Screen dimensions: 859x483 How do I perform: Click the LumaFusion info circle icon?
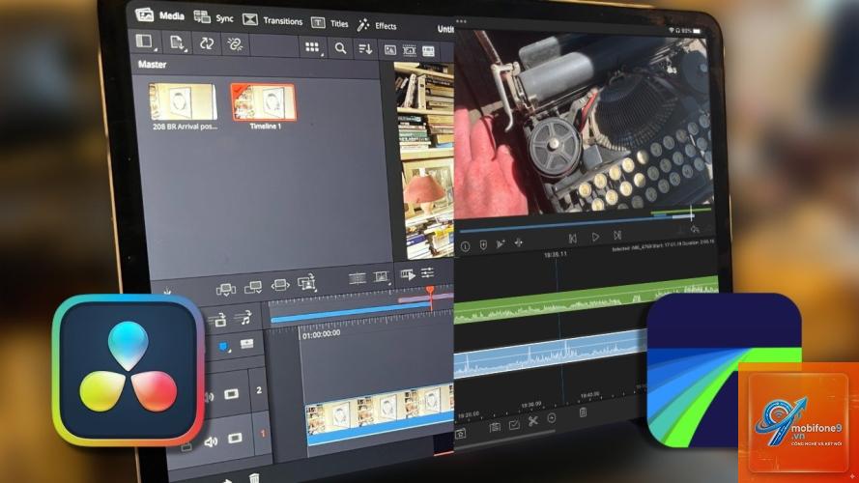465,247
